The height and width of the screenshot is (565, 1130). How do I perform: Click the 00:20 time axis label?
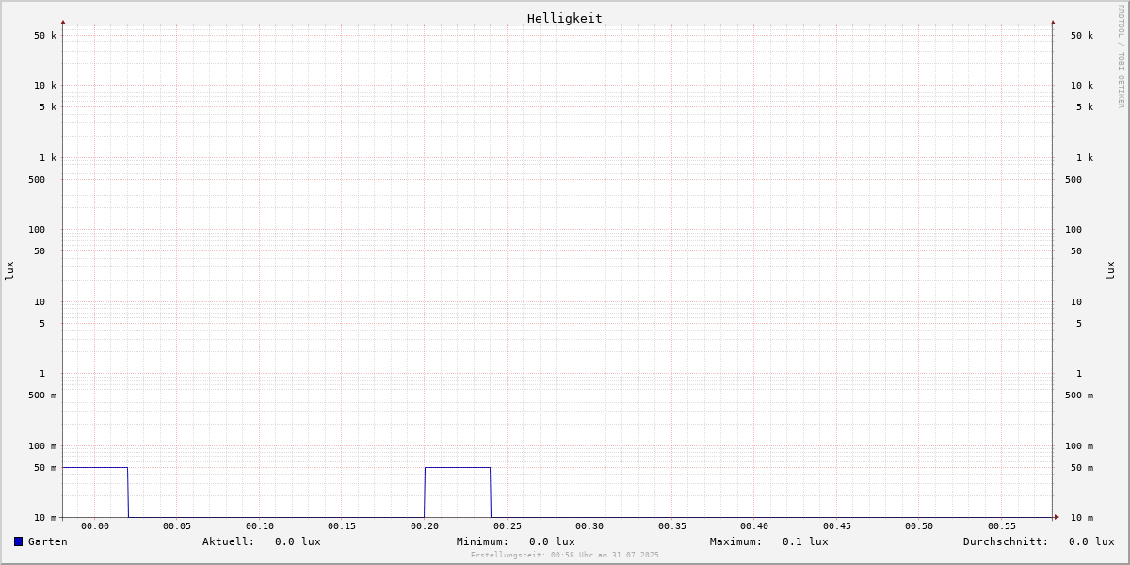[425, 526]
